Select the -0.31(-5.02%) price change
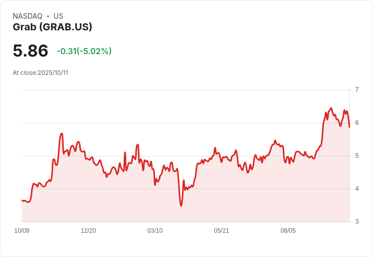Image resolution: width=373 pixels, height=257 pixels. pyautogui.click(x=84, y=51)
